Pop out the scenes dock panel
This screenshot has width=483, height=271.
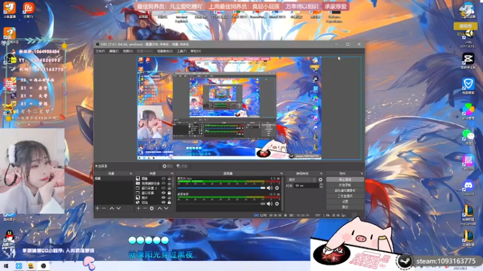coord(130,173)
